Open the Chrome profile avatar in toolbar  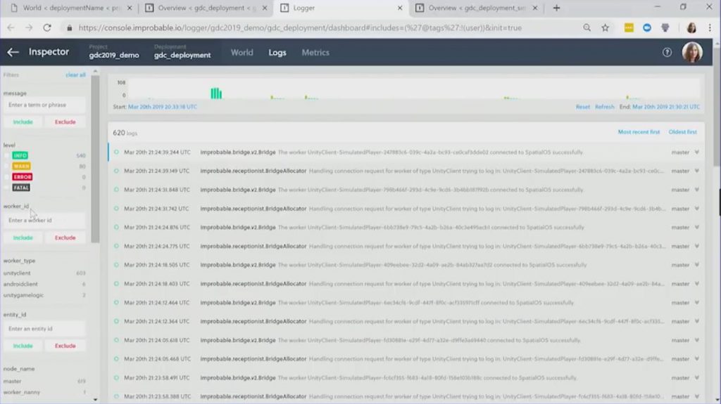coord(691,28)
